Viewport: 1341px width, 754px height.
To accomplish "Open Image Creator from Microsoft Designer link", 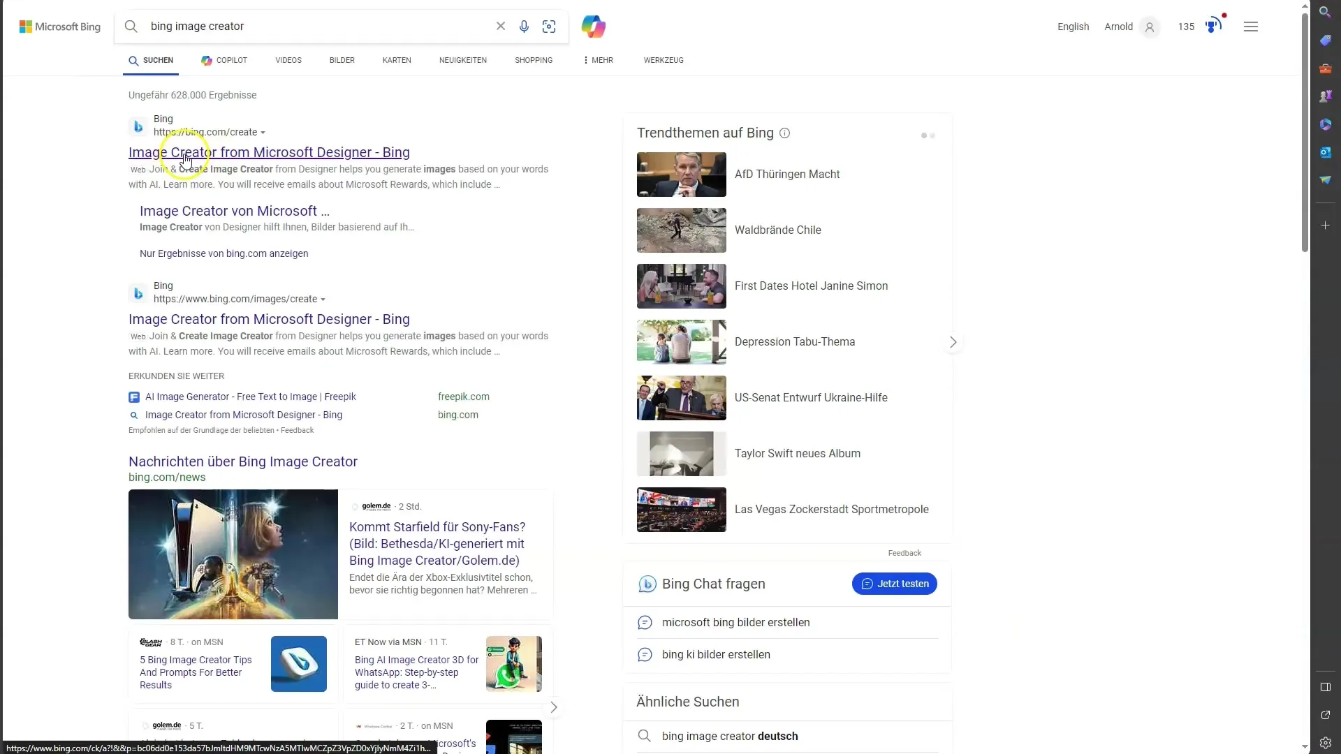I will 268,151.
